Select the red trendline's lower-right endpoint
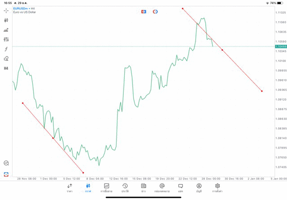287x200 pixels. pyautogui.click(x=262, y=91)
